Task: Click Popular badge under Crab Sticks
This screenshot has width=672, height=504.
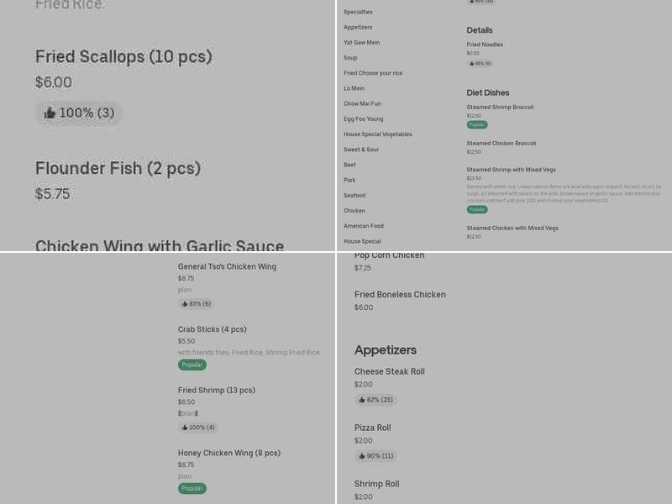Action: point(192,365)
